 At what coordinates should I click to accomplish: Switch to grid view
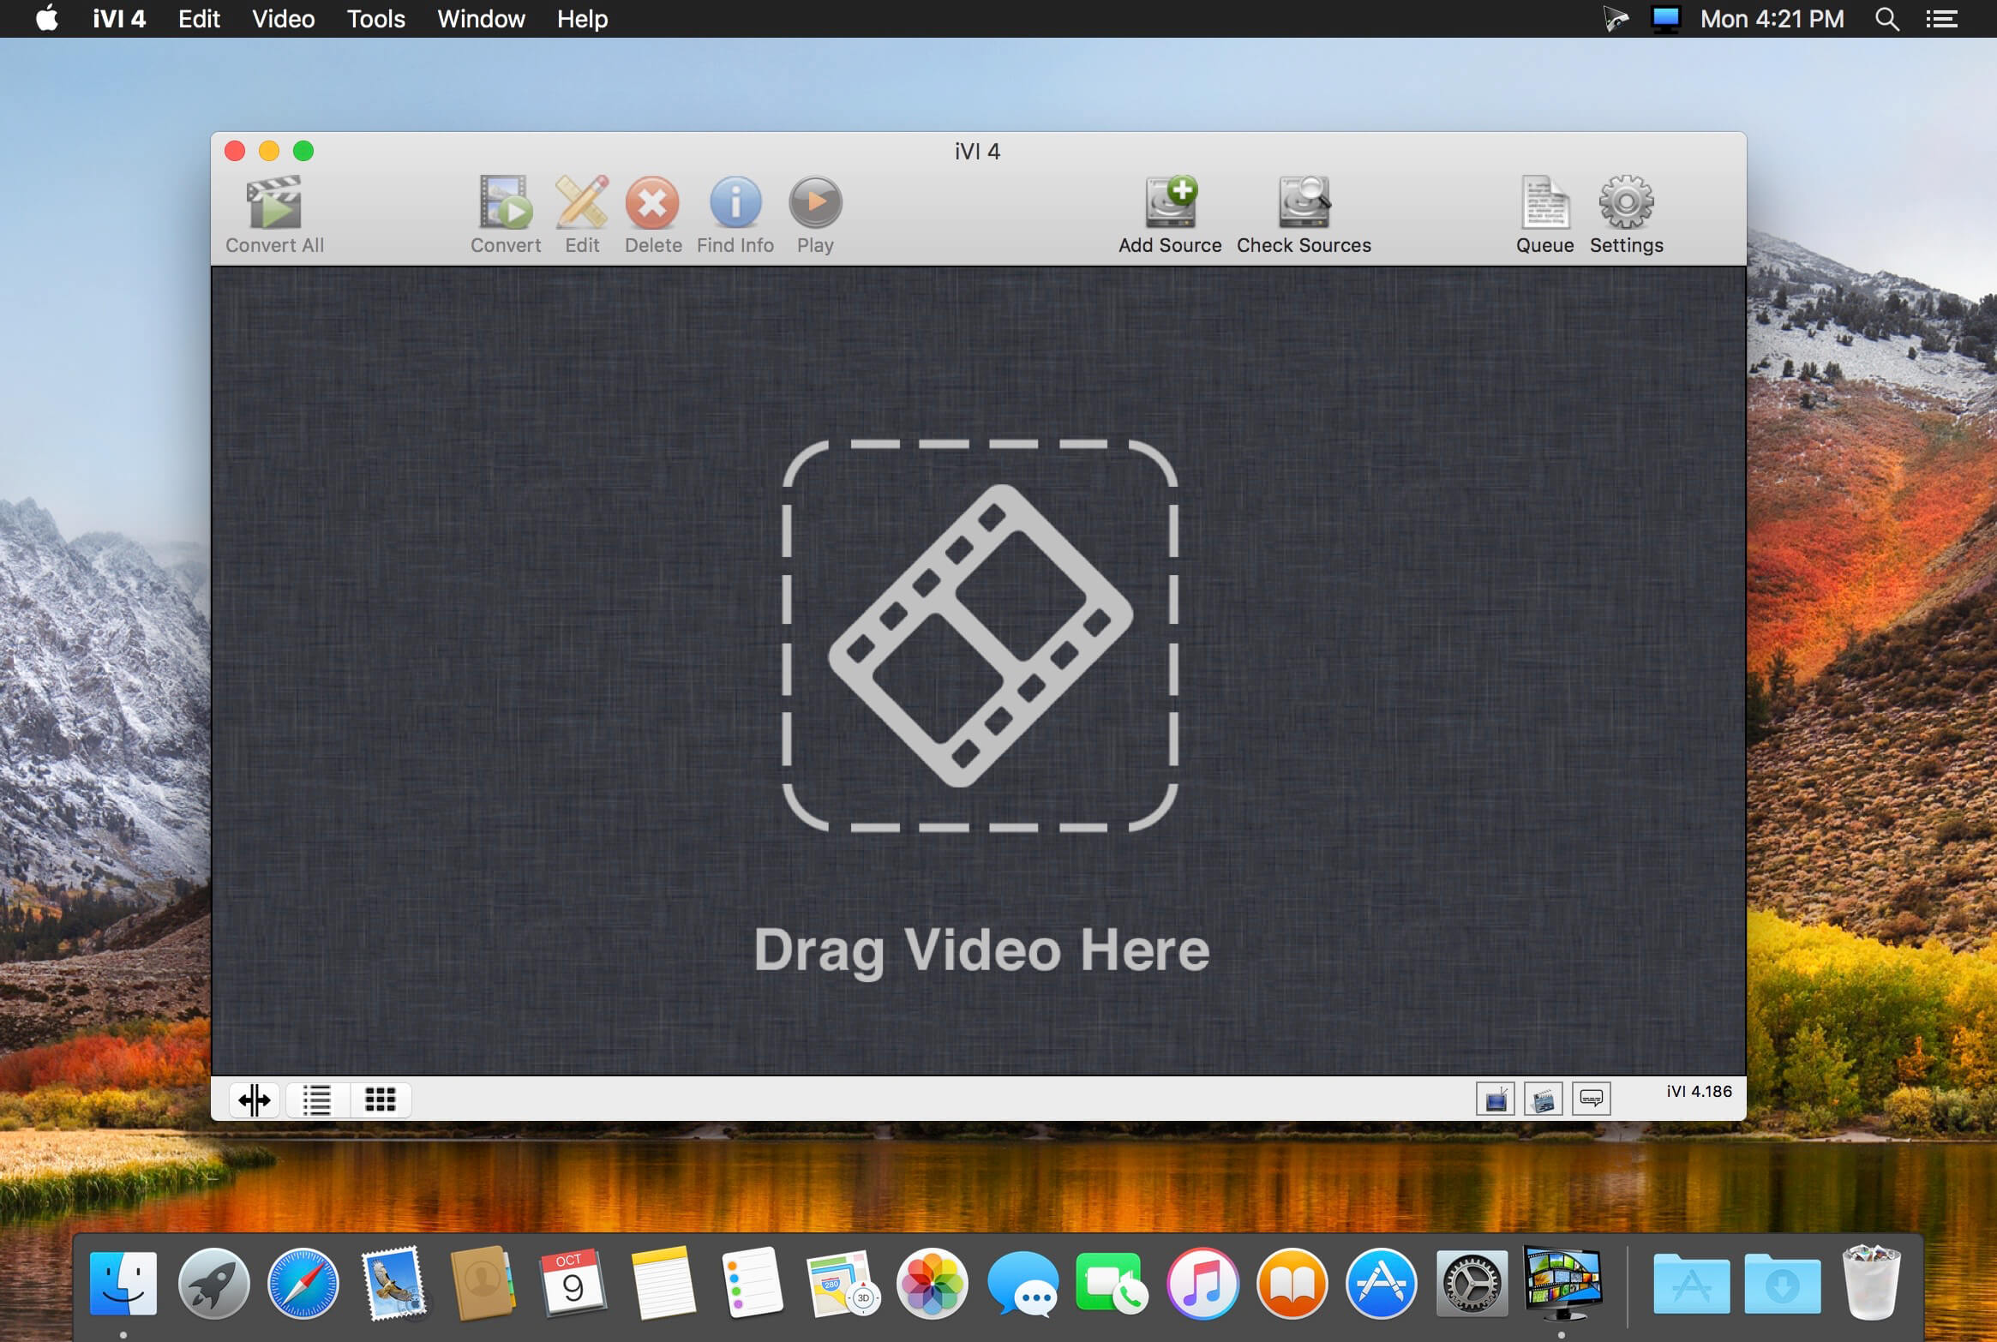pyautogui.click(x=381, y=1099)
